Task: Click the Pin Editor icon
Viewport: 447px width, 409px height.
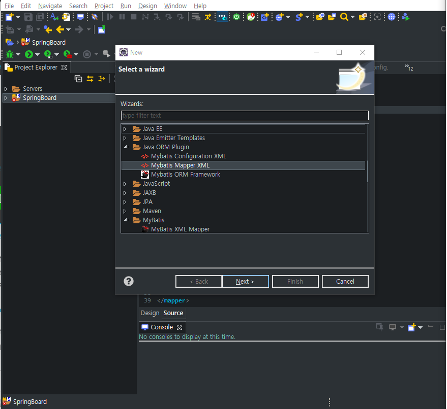Action: 102,29
